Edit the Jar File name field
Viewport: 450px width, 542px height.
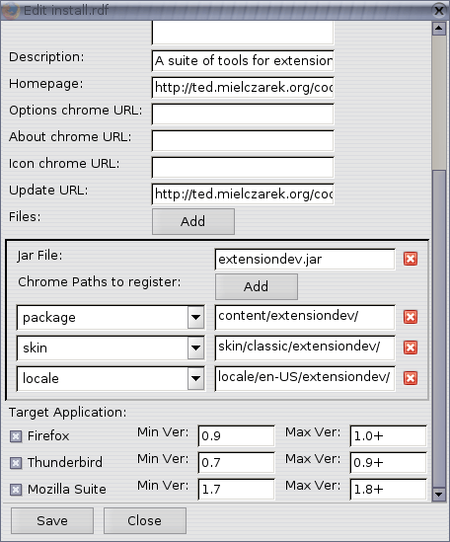coord(305,259)
